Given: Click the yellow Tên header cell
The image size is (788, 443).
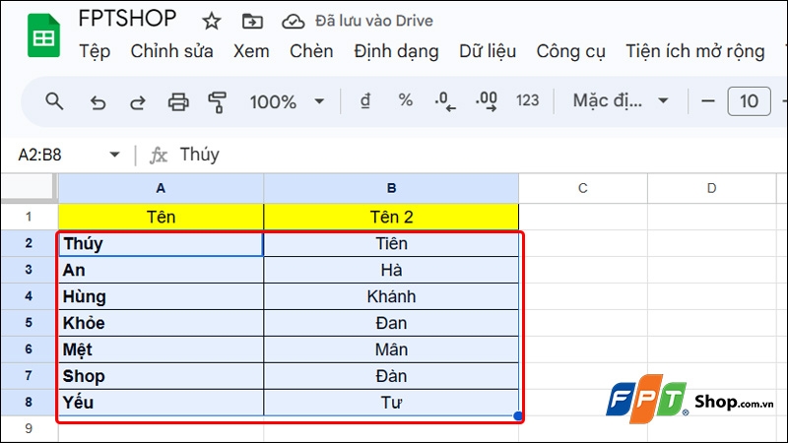Looking at the screenshot, I should pos(161,217).
